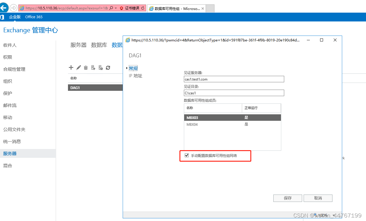Switch to the 服务器 top tab
The height and width of the screenshot is (221, 366).
pyautogui.click(x=79, y=45)
